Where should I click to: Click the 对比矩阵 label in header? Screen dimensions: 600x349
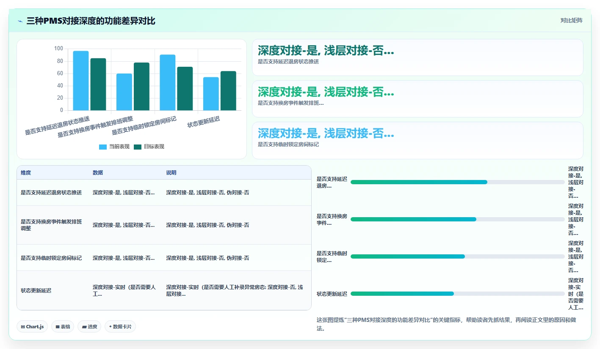pyautogui.click(x=571, y=21)
